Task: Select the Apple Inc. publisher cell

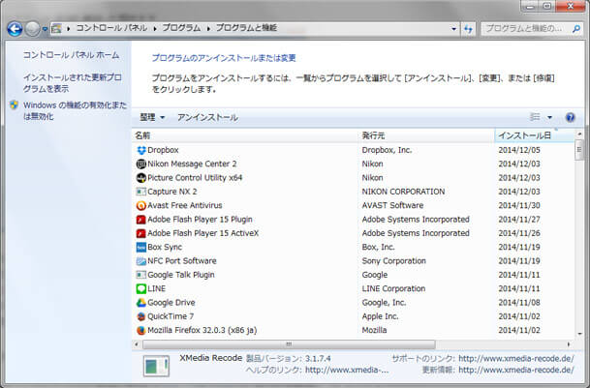Action: (x=380, y=316)
